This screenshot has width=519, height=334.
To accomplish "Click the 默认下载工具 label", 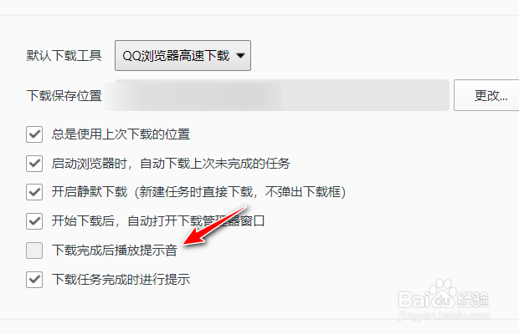I will [64, 55].
